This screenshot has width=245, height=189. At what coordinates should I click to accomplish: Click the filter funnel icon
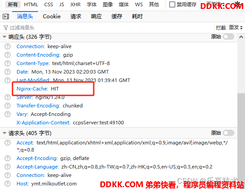pyautogui.click(x=6, y=28)
